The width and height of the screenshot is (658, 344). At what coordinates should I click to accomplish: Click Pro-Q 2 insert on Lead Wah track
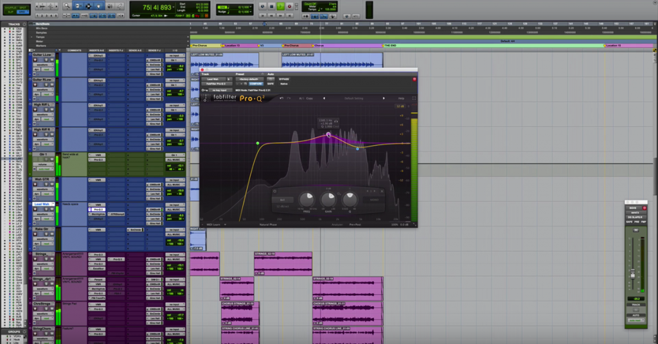point(98,209)
